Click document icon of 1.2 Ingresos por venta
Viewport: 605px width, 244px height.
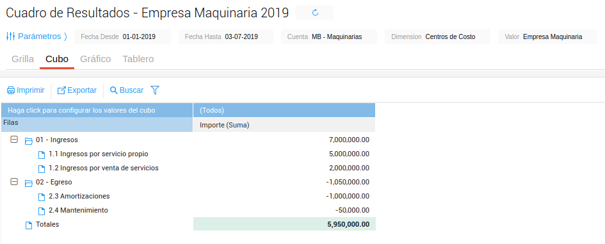41,168
